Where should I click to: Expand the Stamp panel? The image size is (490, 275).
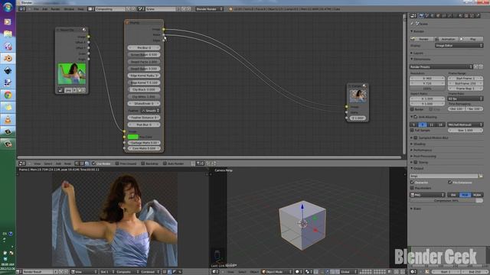[412, 162]
